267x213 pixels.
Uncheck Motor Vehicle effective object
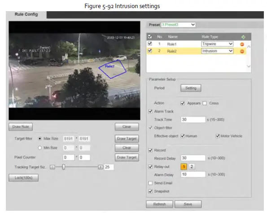pyautogui.click(x=218, y=136)
